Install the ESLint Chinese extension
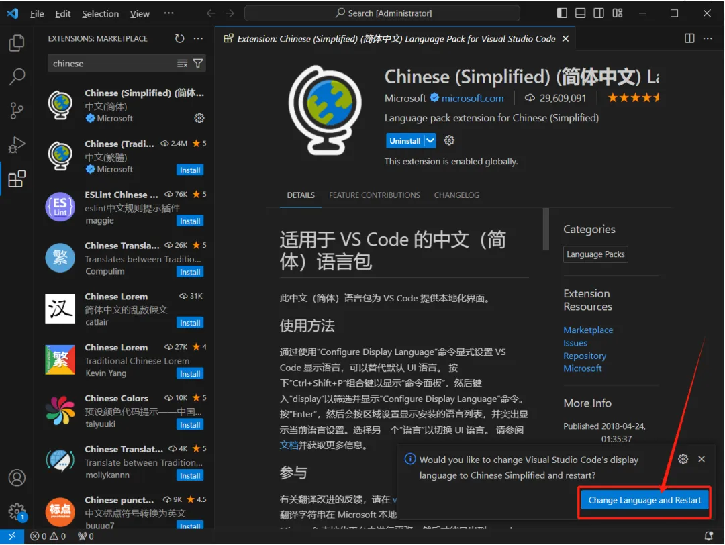Screen dimensions: 725x545 190,221
